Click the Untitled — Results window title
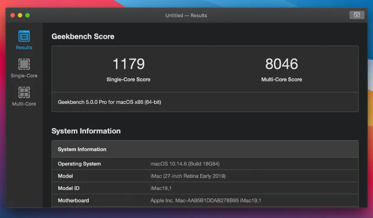373x218 pixels. pos(186,16)
